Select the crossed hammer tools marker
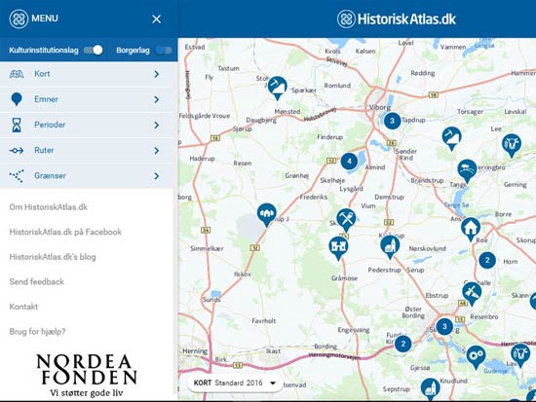 [x=346, y=219]
